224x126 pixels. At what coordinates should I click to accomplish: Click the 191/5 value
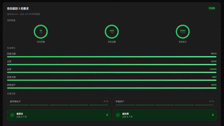click(x=214, y=85)
